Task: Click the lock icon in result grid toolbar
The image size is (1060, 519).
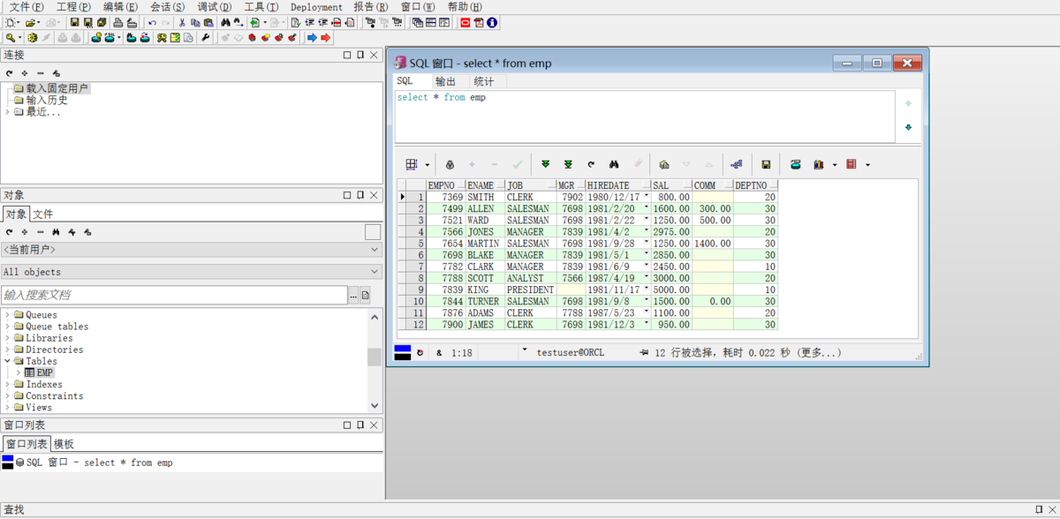Action: click(450, 164)
